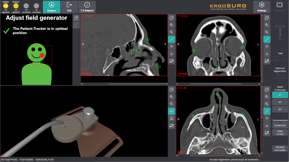Viewport: 289px width, 162px height.
Task: Maximize the Adjust field generator panel
Action: 76,18
